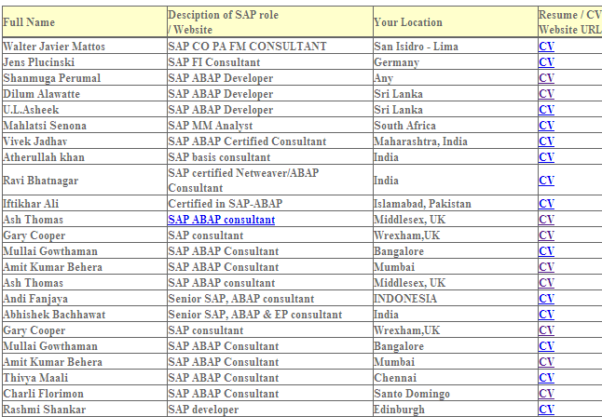Click the name Shanmuga Perumal
This screenshot has width=602, height=417.
(52, 78)
